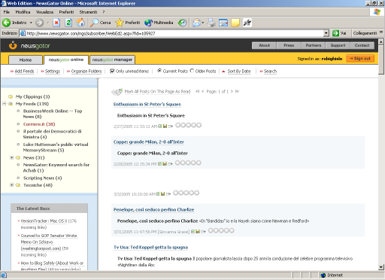Click the green Indietro back arrow
The width and height of the screenshot is (385, 280).
(6, 23)
